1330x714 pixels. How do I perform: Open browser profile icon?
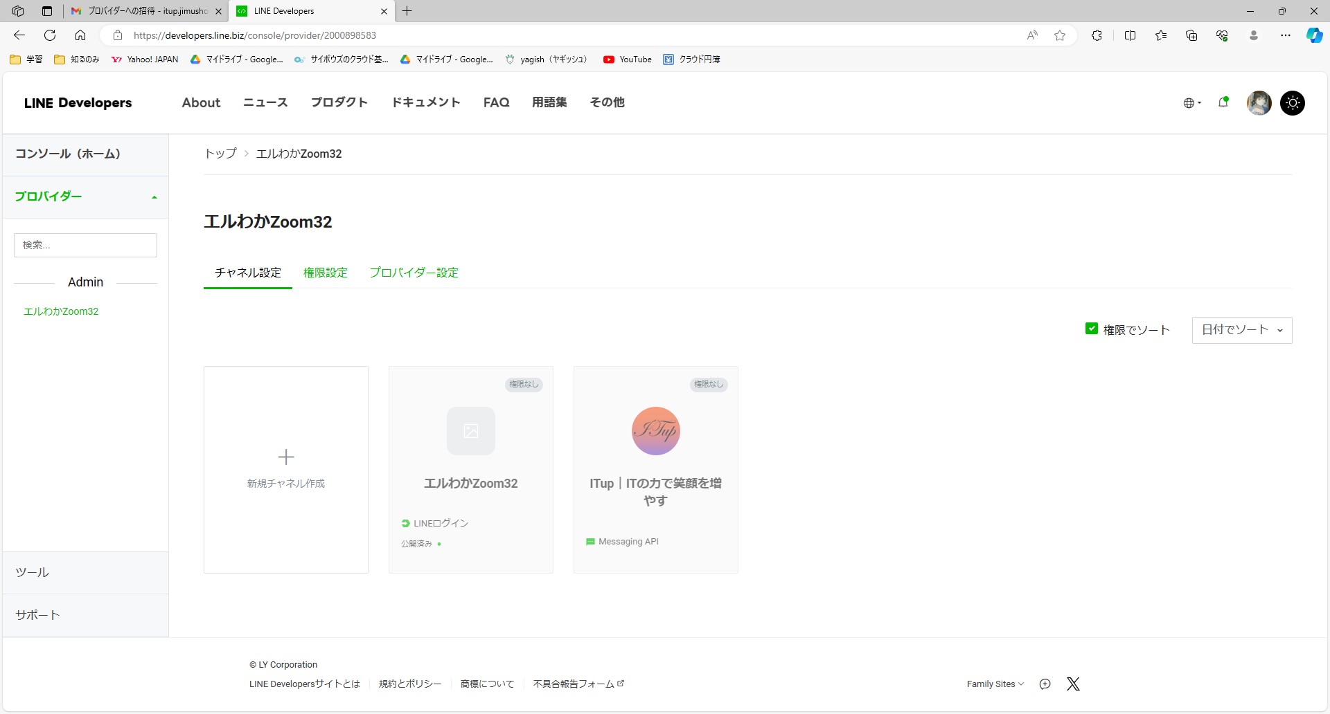pyautogui.click(x=1254, y=35)
